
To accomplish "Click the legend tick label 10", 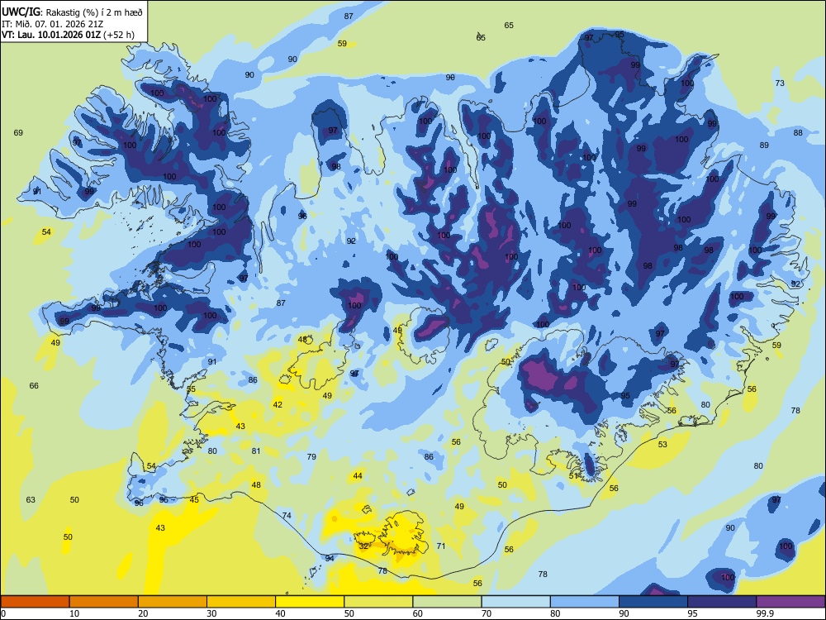I will [x=74, y=613].
